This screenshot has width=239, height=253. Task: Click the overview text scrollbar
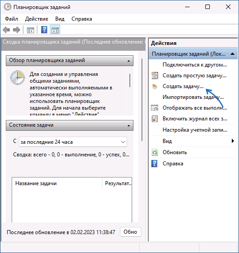[130, 80]
